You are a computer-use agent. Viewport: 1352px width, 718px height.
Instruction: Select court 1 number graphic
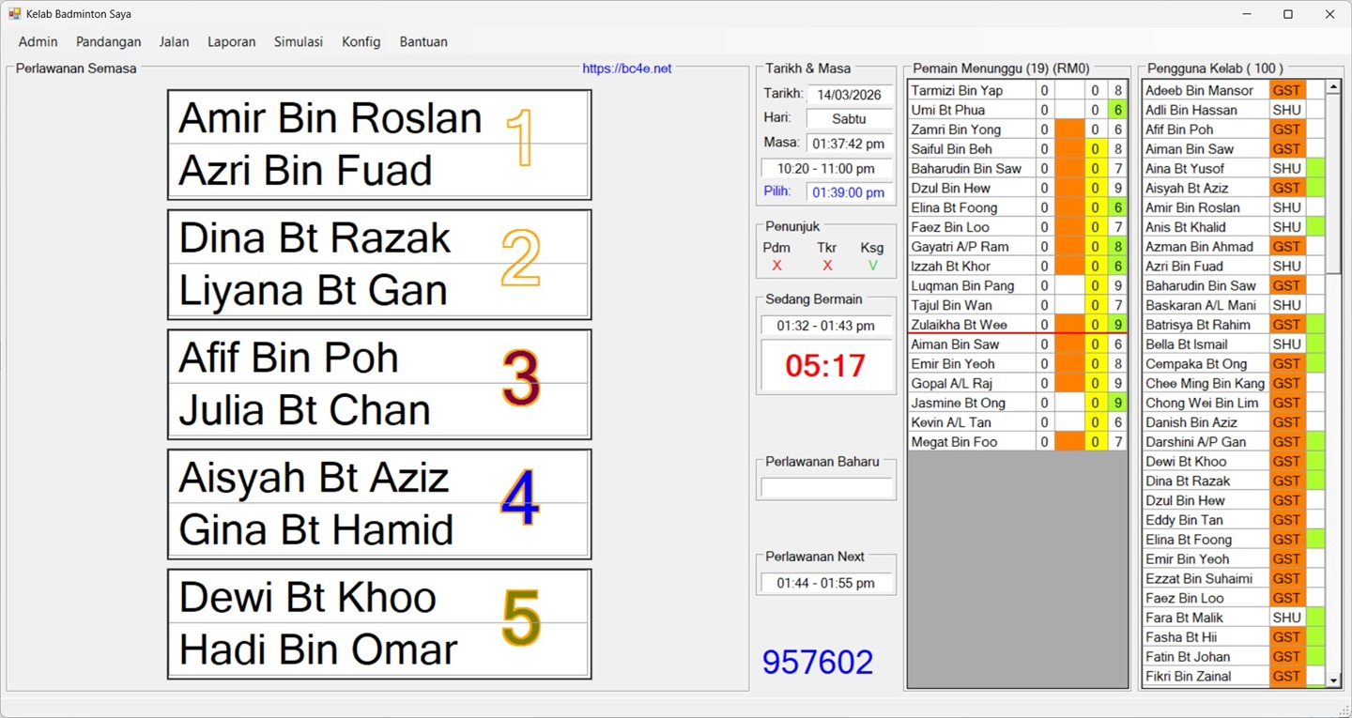[519, 138]
